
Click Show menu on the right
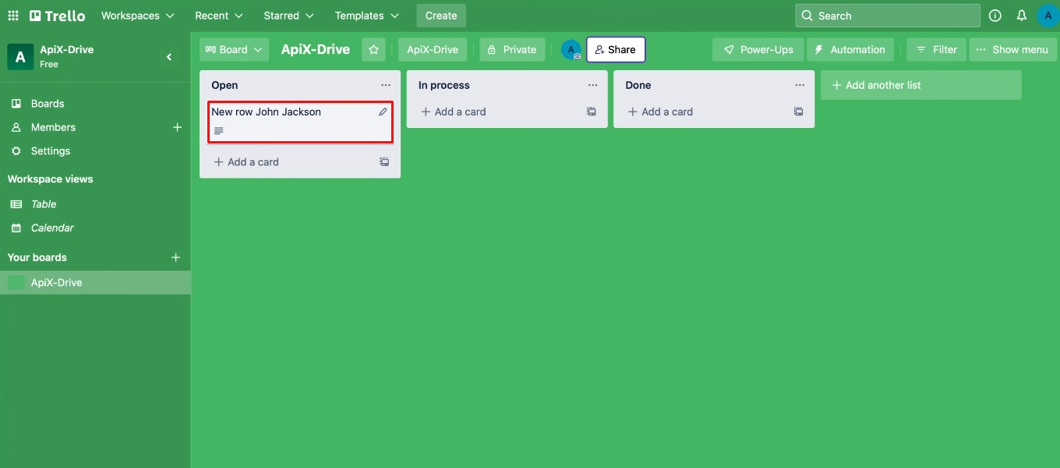[1012, 49]
